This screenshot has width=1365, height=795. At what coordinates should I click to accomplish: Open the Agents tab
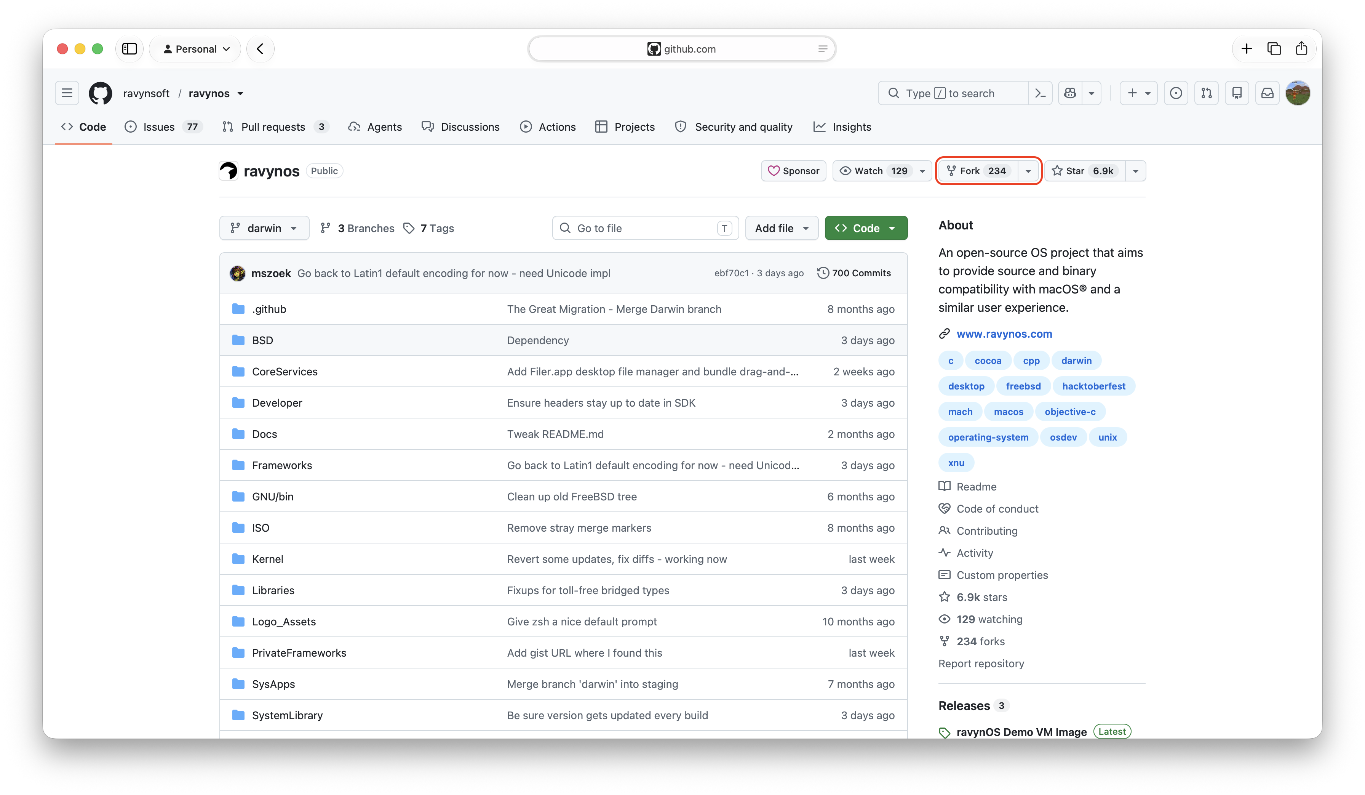click(x=375, y=127)
